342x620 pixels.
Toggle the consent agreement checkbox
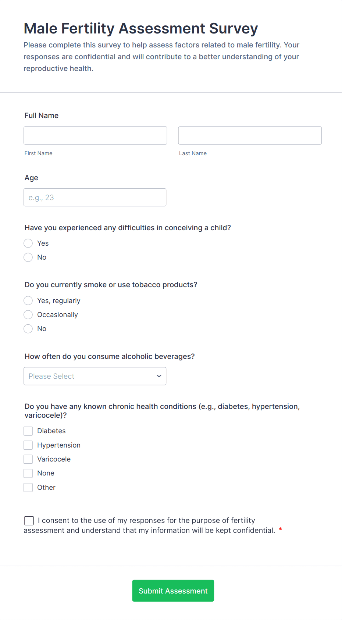coord(29,521)
